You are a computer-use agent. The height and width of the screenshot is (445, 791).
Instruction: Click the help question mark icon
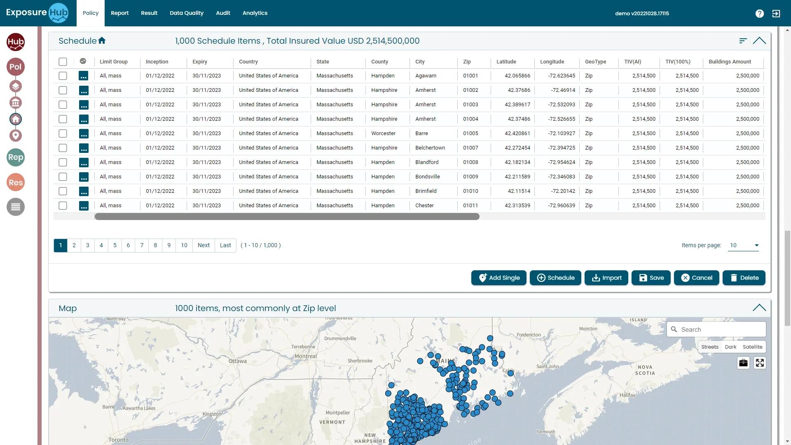(x=760, y=14)
